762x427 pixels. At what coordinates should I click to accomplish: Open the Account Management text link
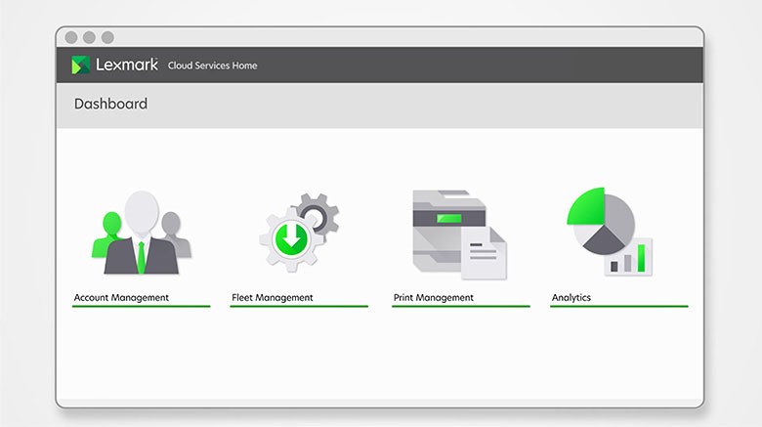tap(121, 297)
